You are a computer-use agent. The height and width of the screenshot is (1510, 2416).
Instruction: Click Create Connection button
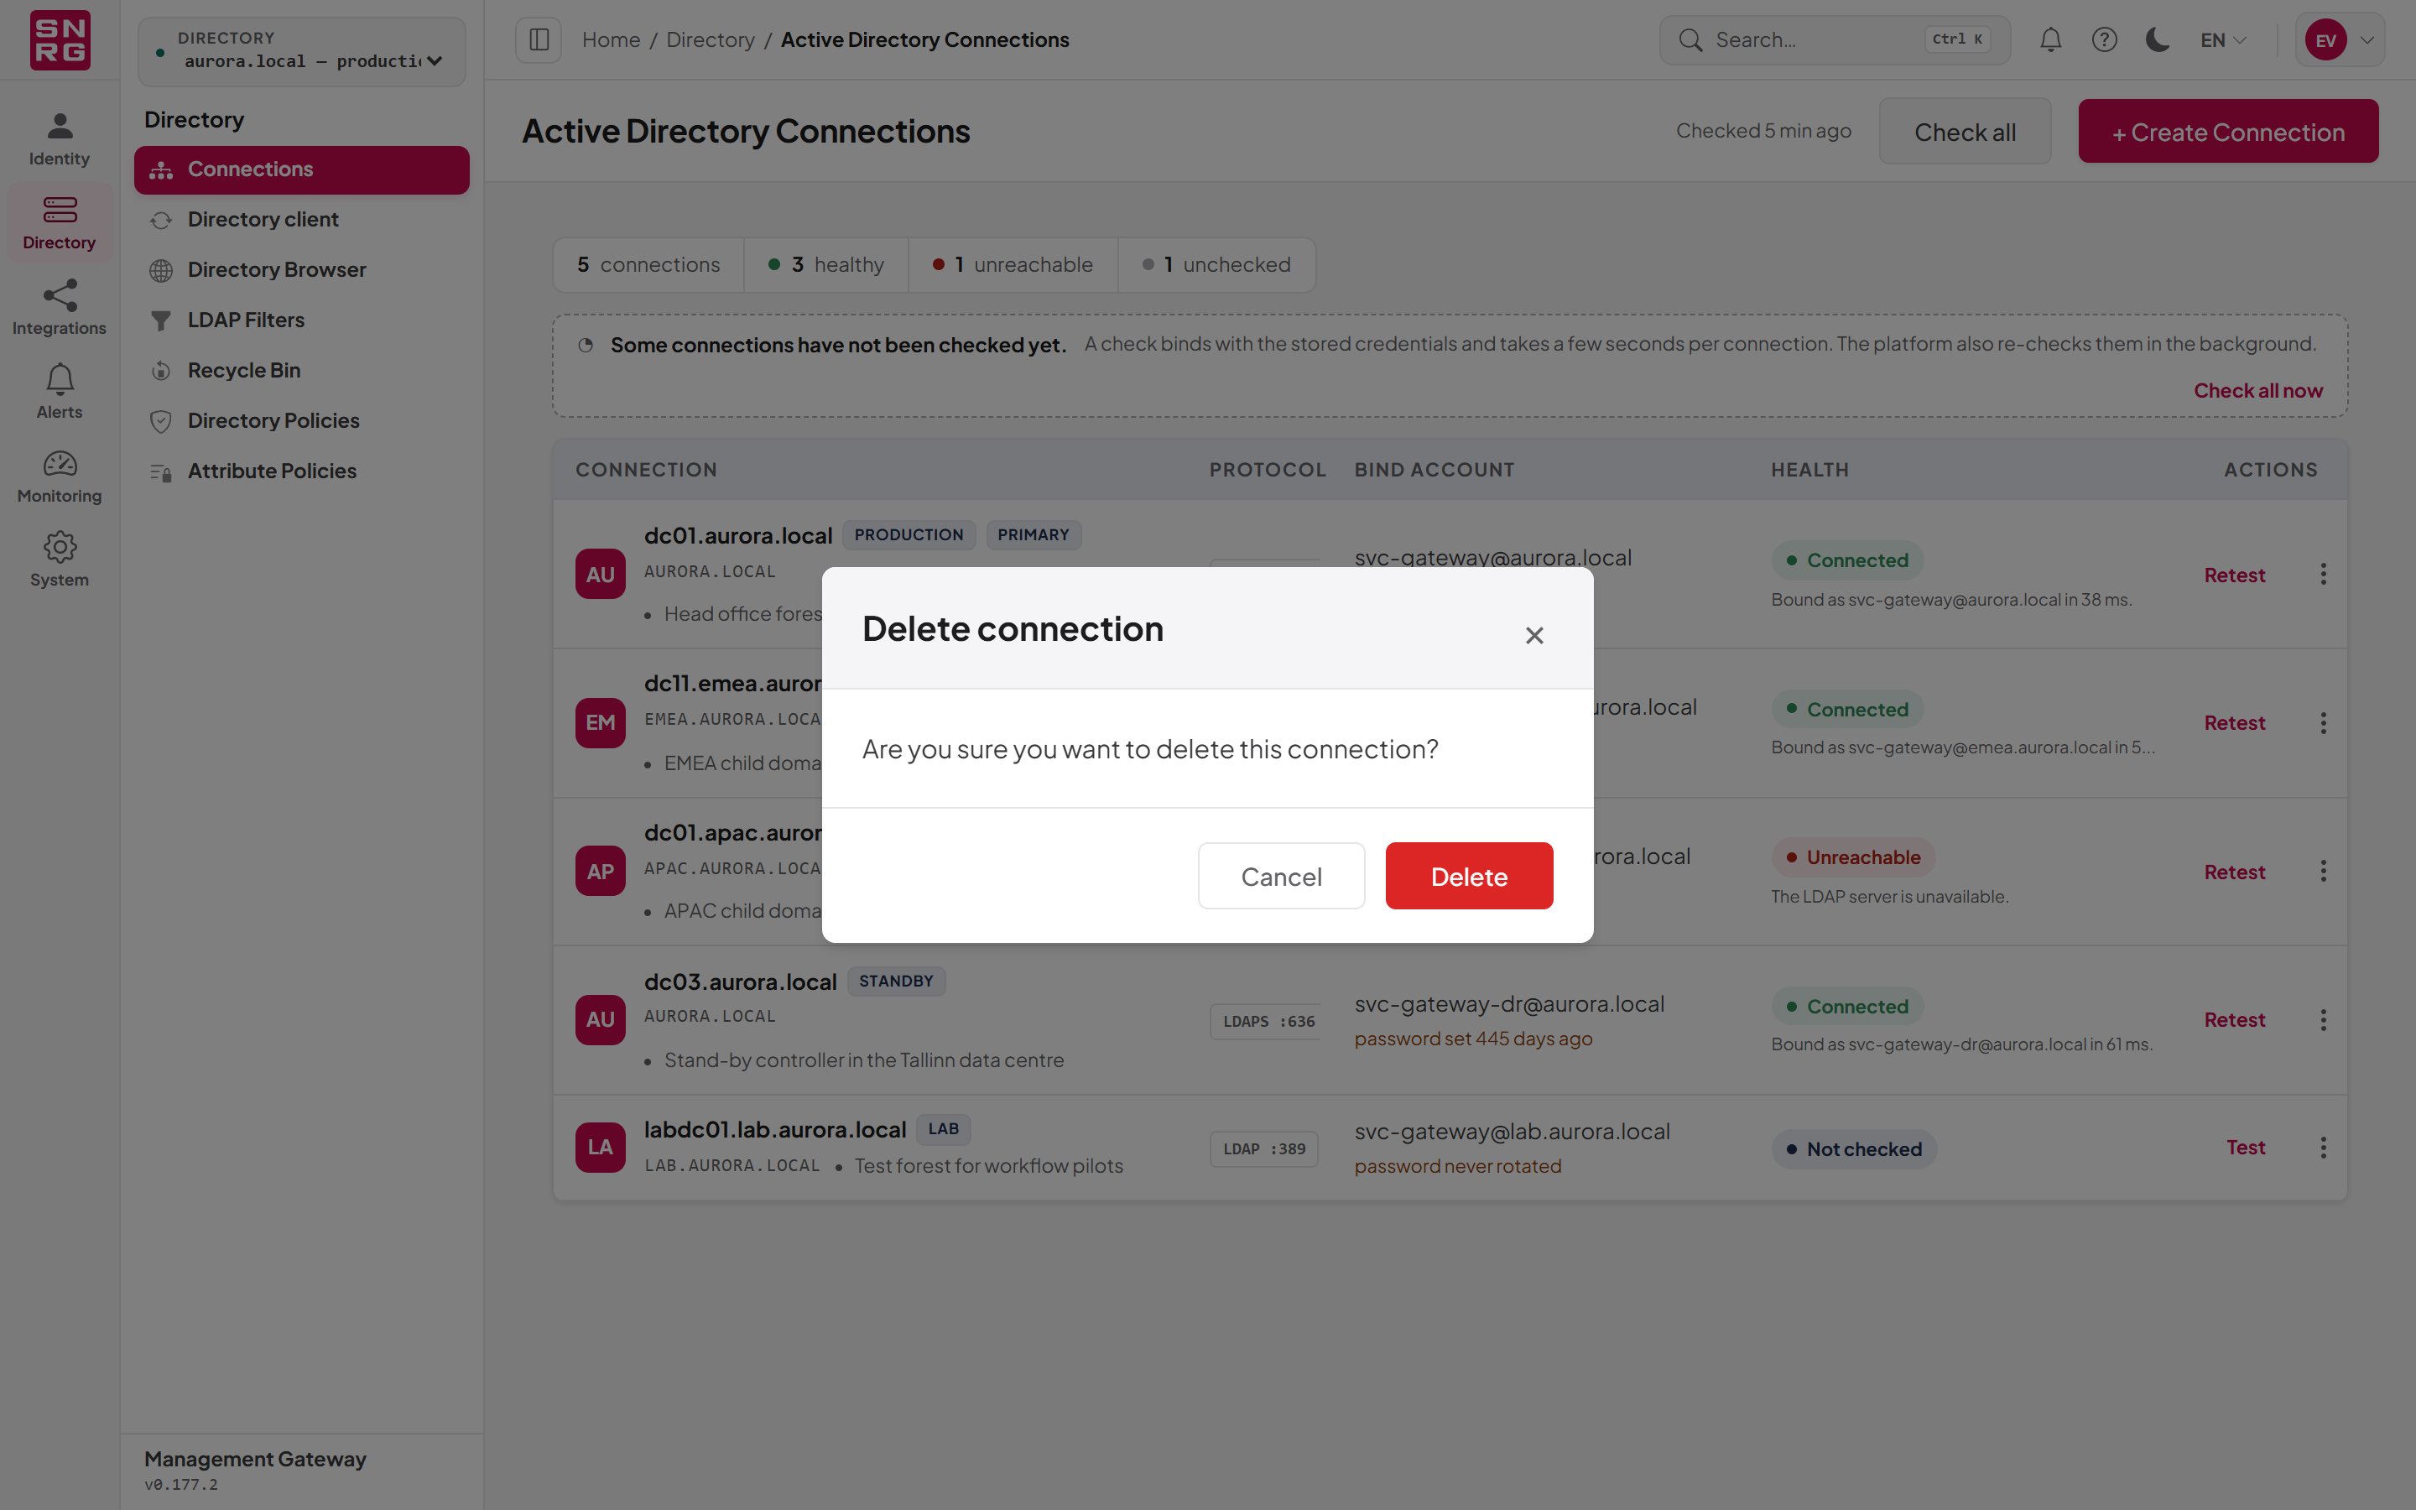tap(2228, 131)
